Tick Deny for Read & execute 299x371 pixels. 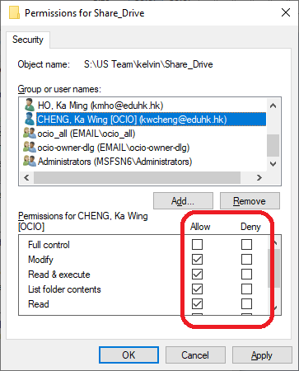point(246,274)
